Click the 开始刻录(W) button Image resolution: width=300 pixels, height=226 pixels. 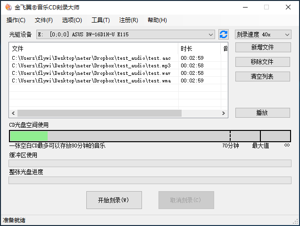(114, 200)
